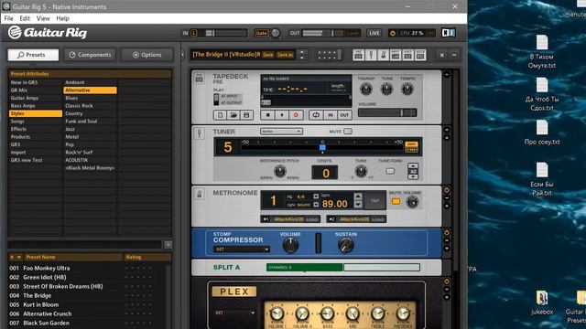Clear the rack with X icon
The height and width of the screenshot is (329, 586).
(x=441, y=55)
